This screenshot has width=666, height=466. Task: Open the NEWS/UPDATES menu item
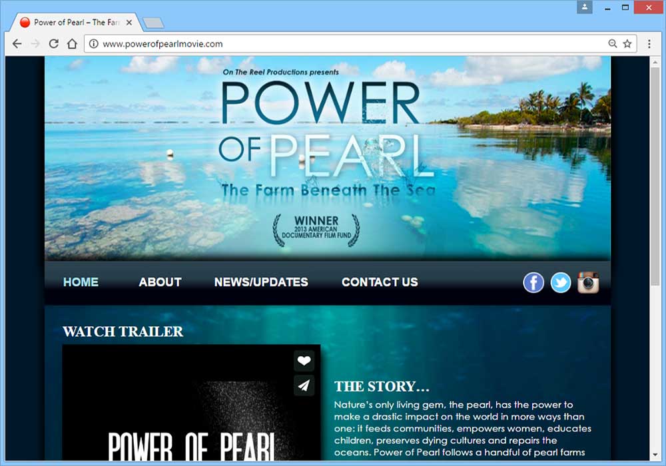[x=261, y=282]
